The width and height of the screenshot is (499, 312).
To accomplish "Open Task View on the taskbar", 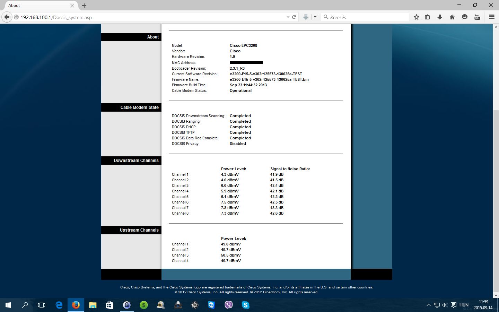I will click(42, 305).
